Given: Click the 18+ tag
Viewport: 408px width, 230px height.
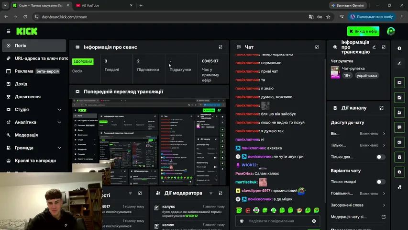Looking at the screenshot, I should point(347,76).
